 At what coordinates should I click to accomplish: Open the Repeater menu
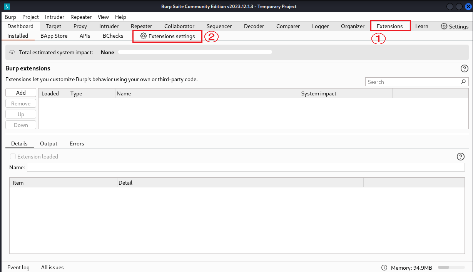(81, 17)
